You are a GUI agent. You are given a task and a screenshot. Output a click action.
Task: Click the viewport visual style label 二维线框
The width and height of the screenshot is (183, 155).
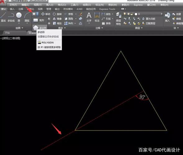[15, 38]
